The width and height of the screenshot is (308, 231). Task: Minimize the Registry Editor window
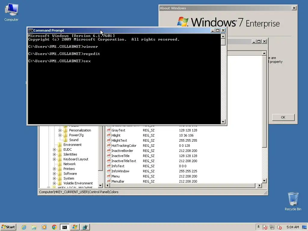point(254,42)
